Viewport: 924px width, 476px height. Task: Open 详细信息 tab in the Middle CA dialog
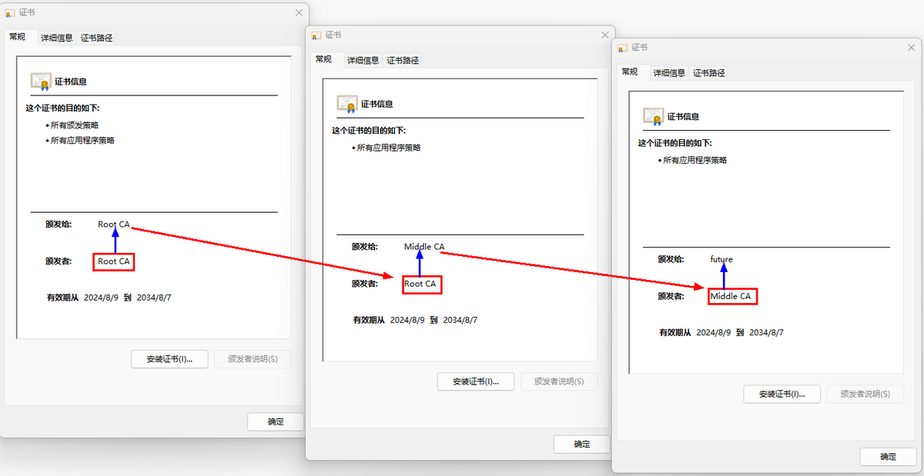tap(363, 60)
